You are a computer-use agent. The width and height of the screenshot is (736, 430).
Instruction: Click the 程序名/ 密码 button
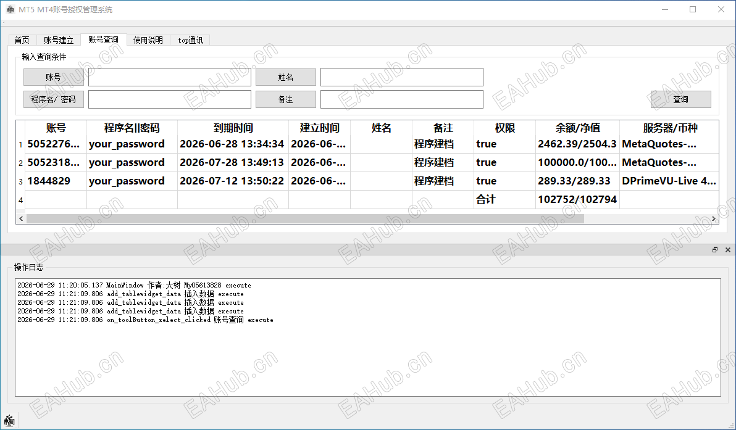point(54,99)
